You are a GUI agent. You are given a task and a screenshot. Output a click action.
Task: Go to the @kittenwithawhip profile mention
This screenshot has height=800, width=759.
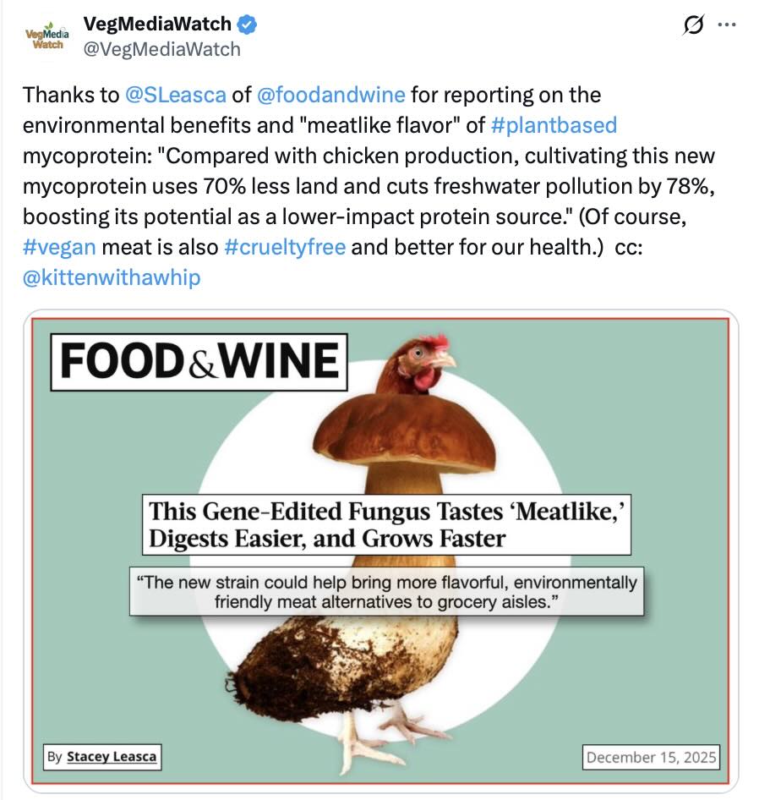click(112, 277)
